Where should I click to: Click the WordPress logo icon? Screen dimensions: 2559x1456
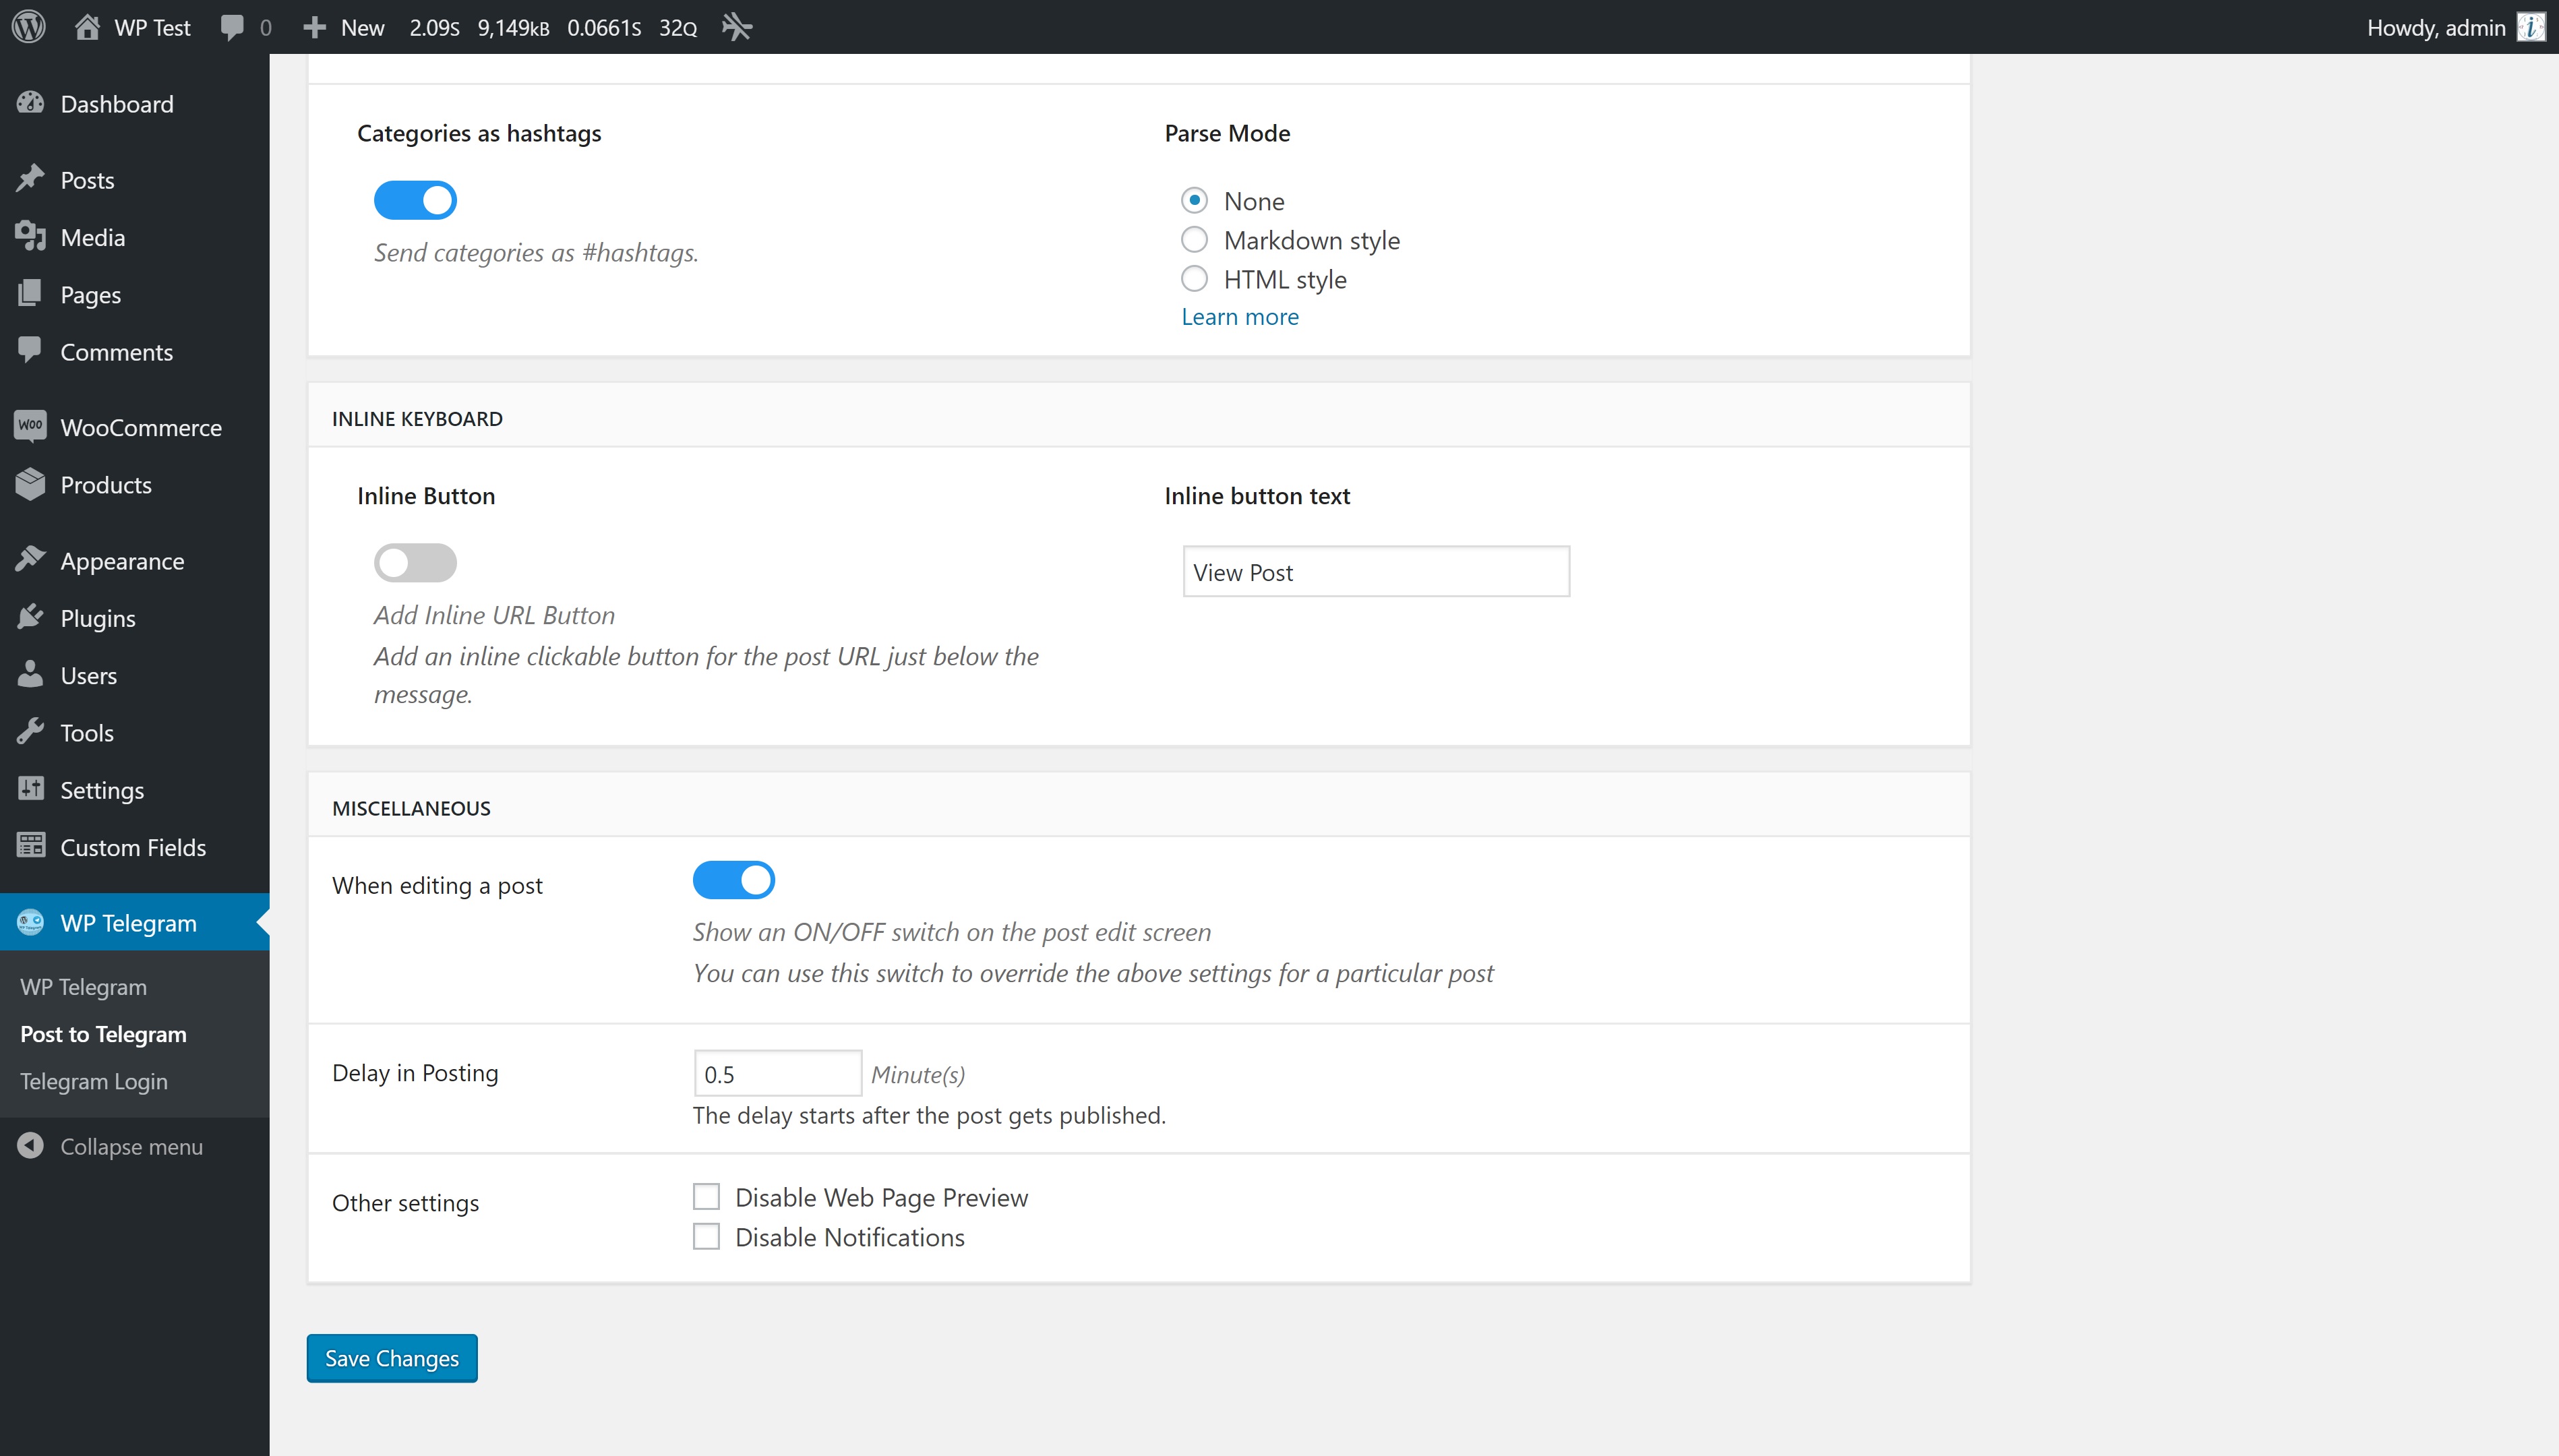29,27
